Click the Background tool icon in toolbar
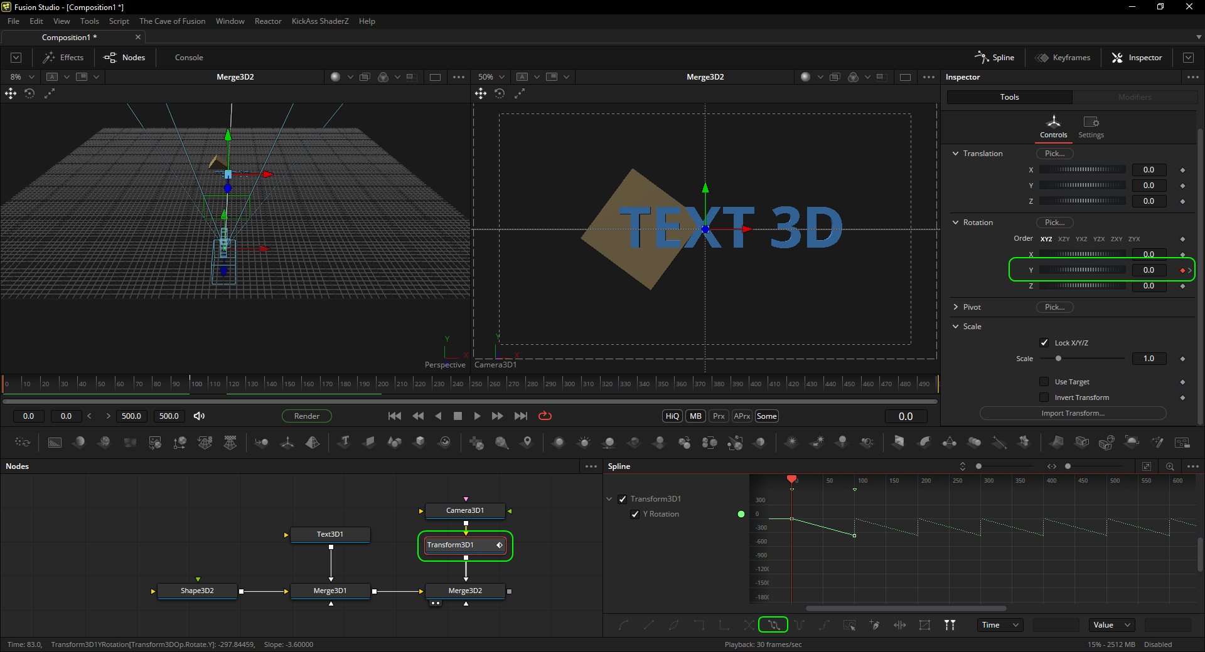Image resolution: width=1205 pixels, height=652 pixels. tap(55, 443)
